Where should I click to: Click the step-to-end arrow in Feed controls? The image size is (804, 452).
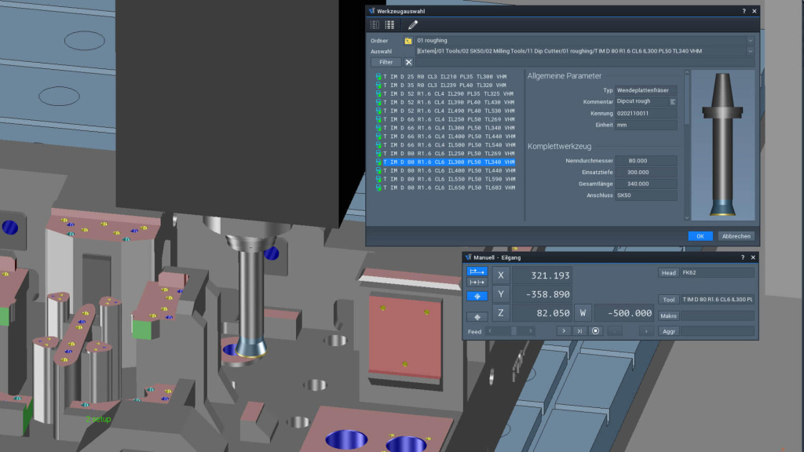click(x=580, y=330)
